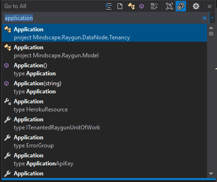
Task: Click method cube icon beside Application()
Action: [7, 65]
